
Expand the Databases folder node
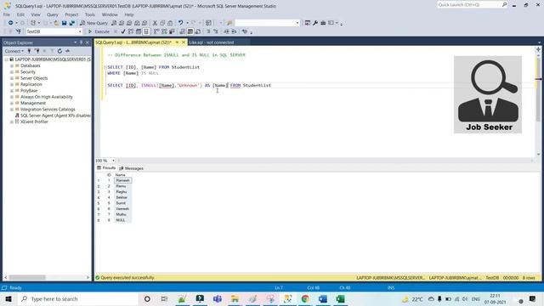[11, 65]
